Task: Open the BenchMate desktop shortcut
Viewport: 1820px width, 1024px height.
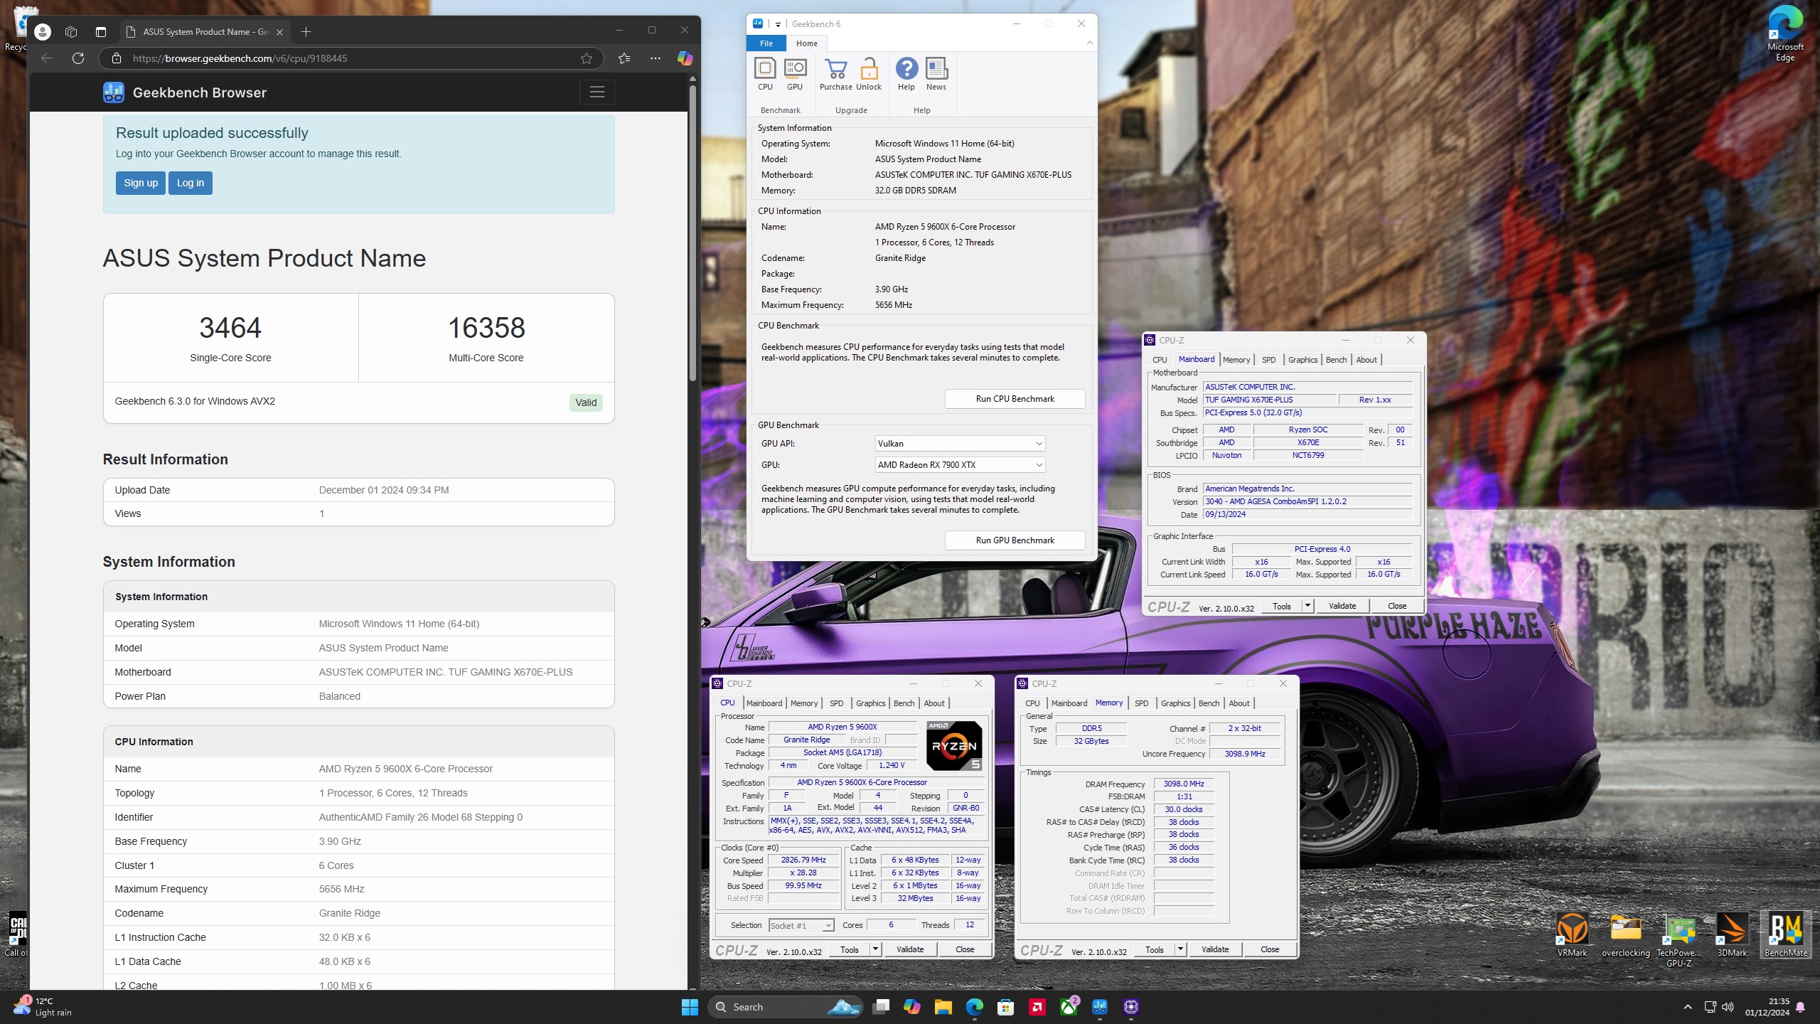Action: [1785, 935]
